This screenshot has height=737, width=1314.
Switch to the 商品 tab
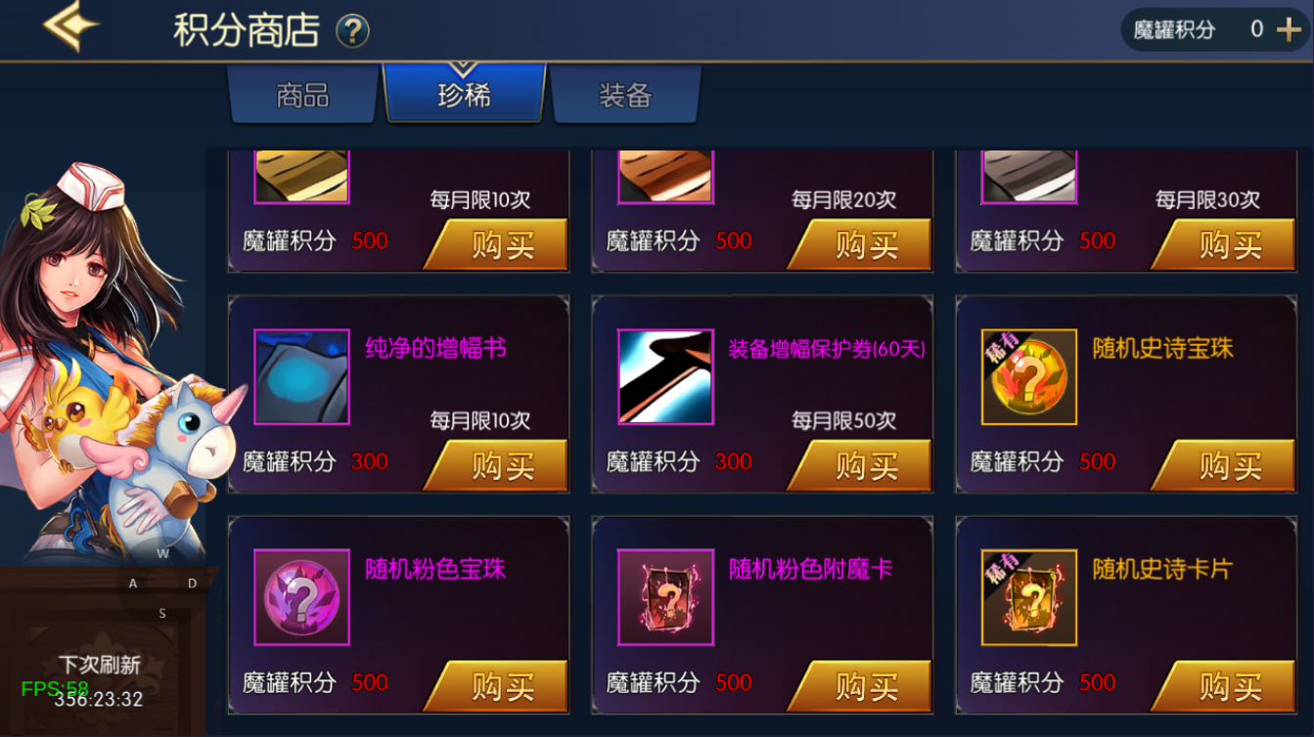click(303, 95)
